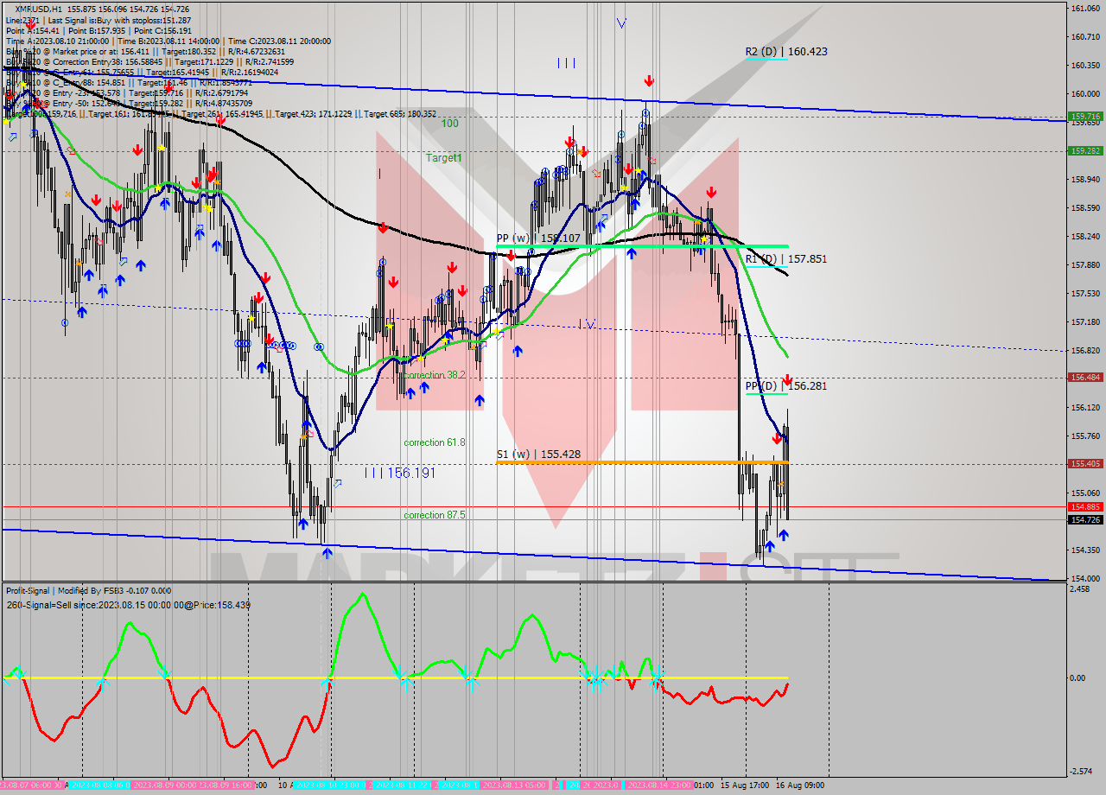Select the blue up arrow near the correction 87.5 line
Image resolution: width=1106 pixels, height=795 pixels.
(303, 524)
